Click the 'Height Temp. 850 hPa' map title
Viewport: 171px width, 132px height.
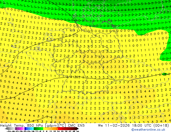coord(22,126)
